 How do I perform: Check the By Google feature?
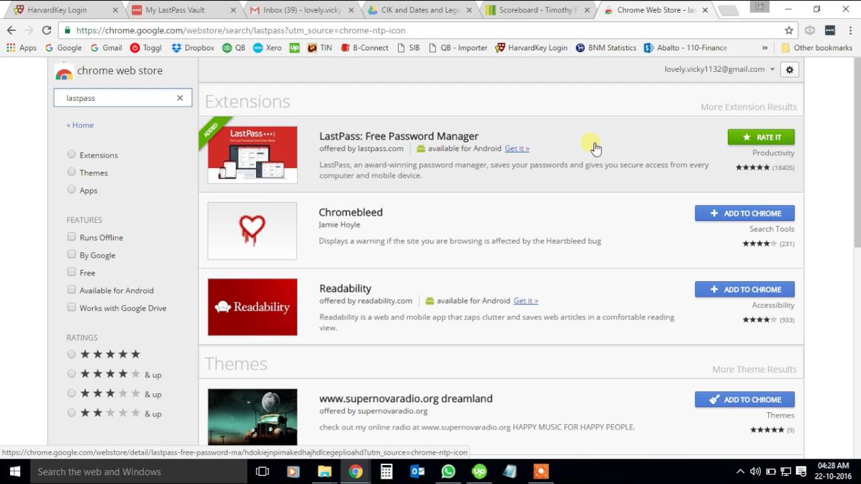71,254
